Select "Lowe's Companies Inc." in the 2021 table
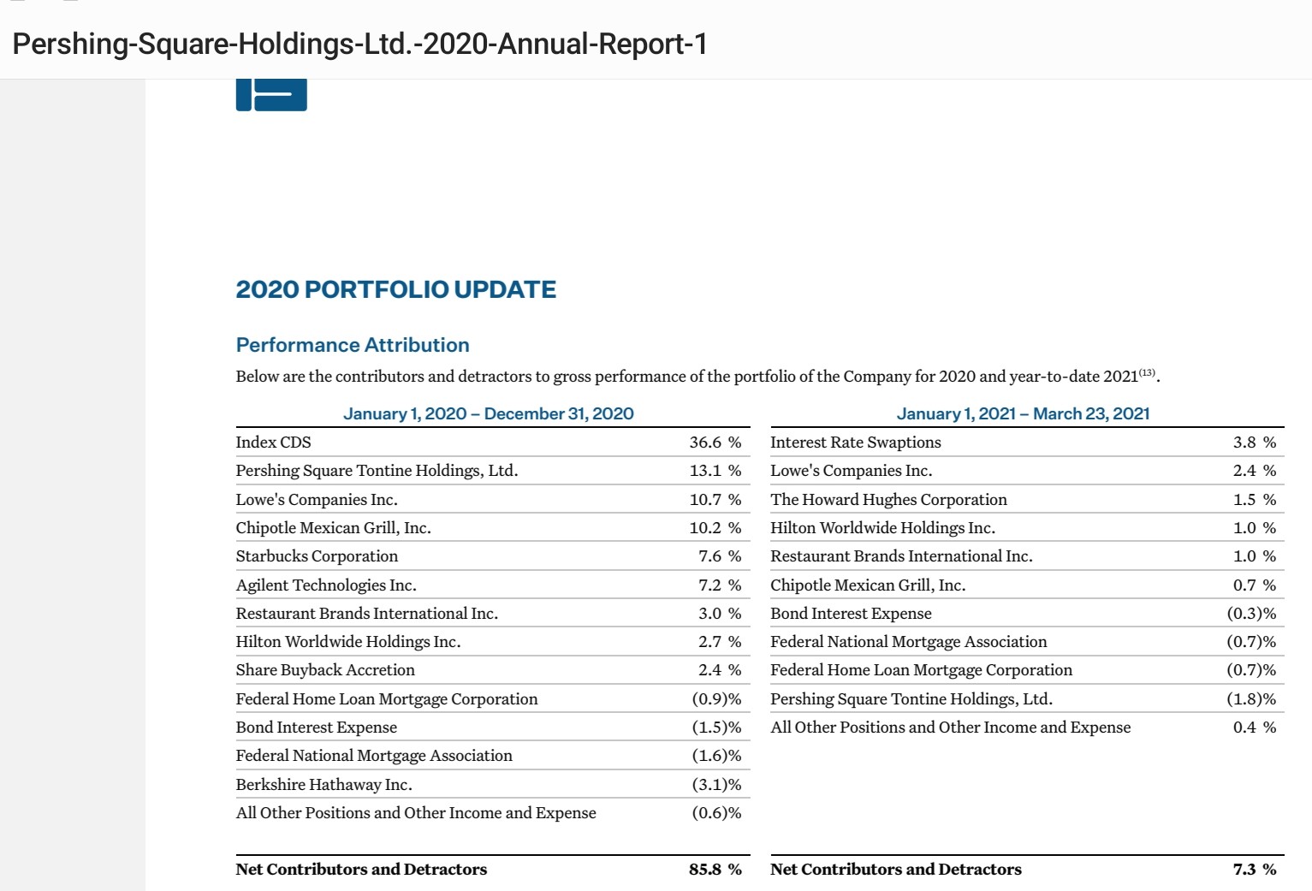The height and width of the screenshot is (891, 1312). tap(852, 471)
